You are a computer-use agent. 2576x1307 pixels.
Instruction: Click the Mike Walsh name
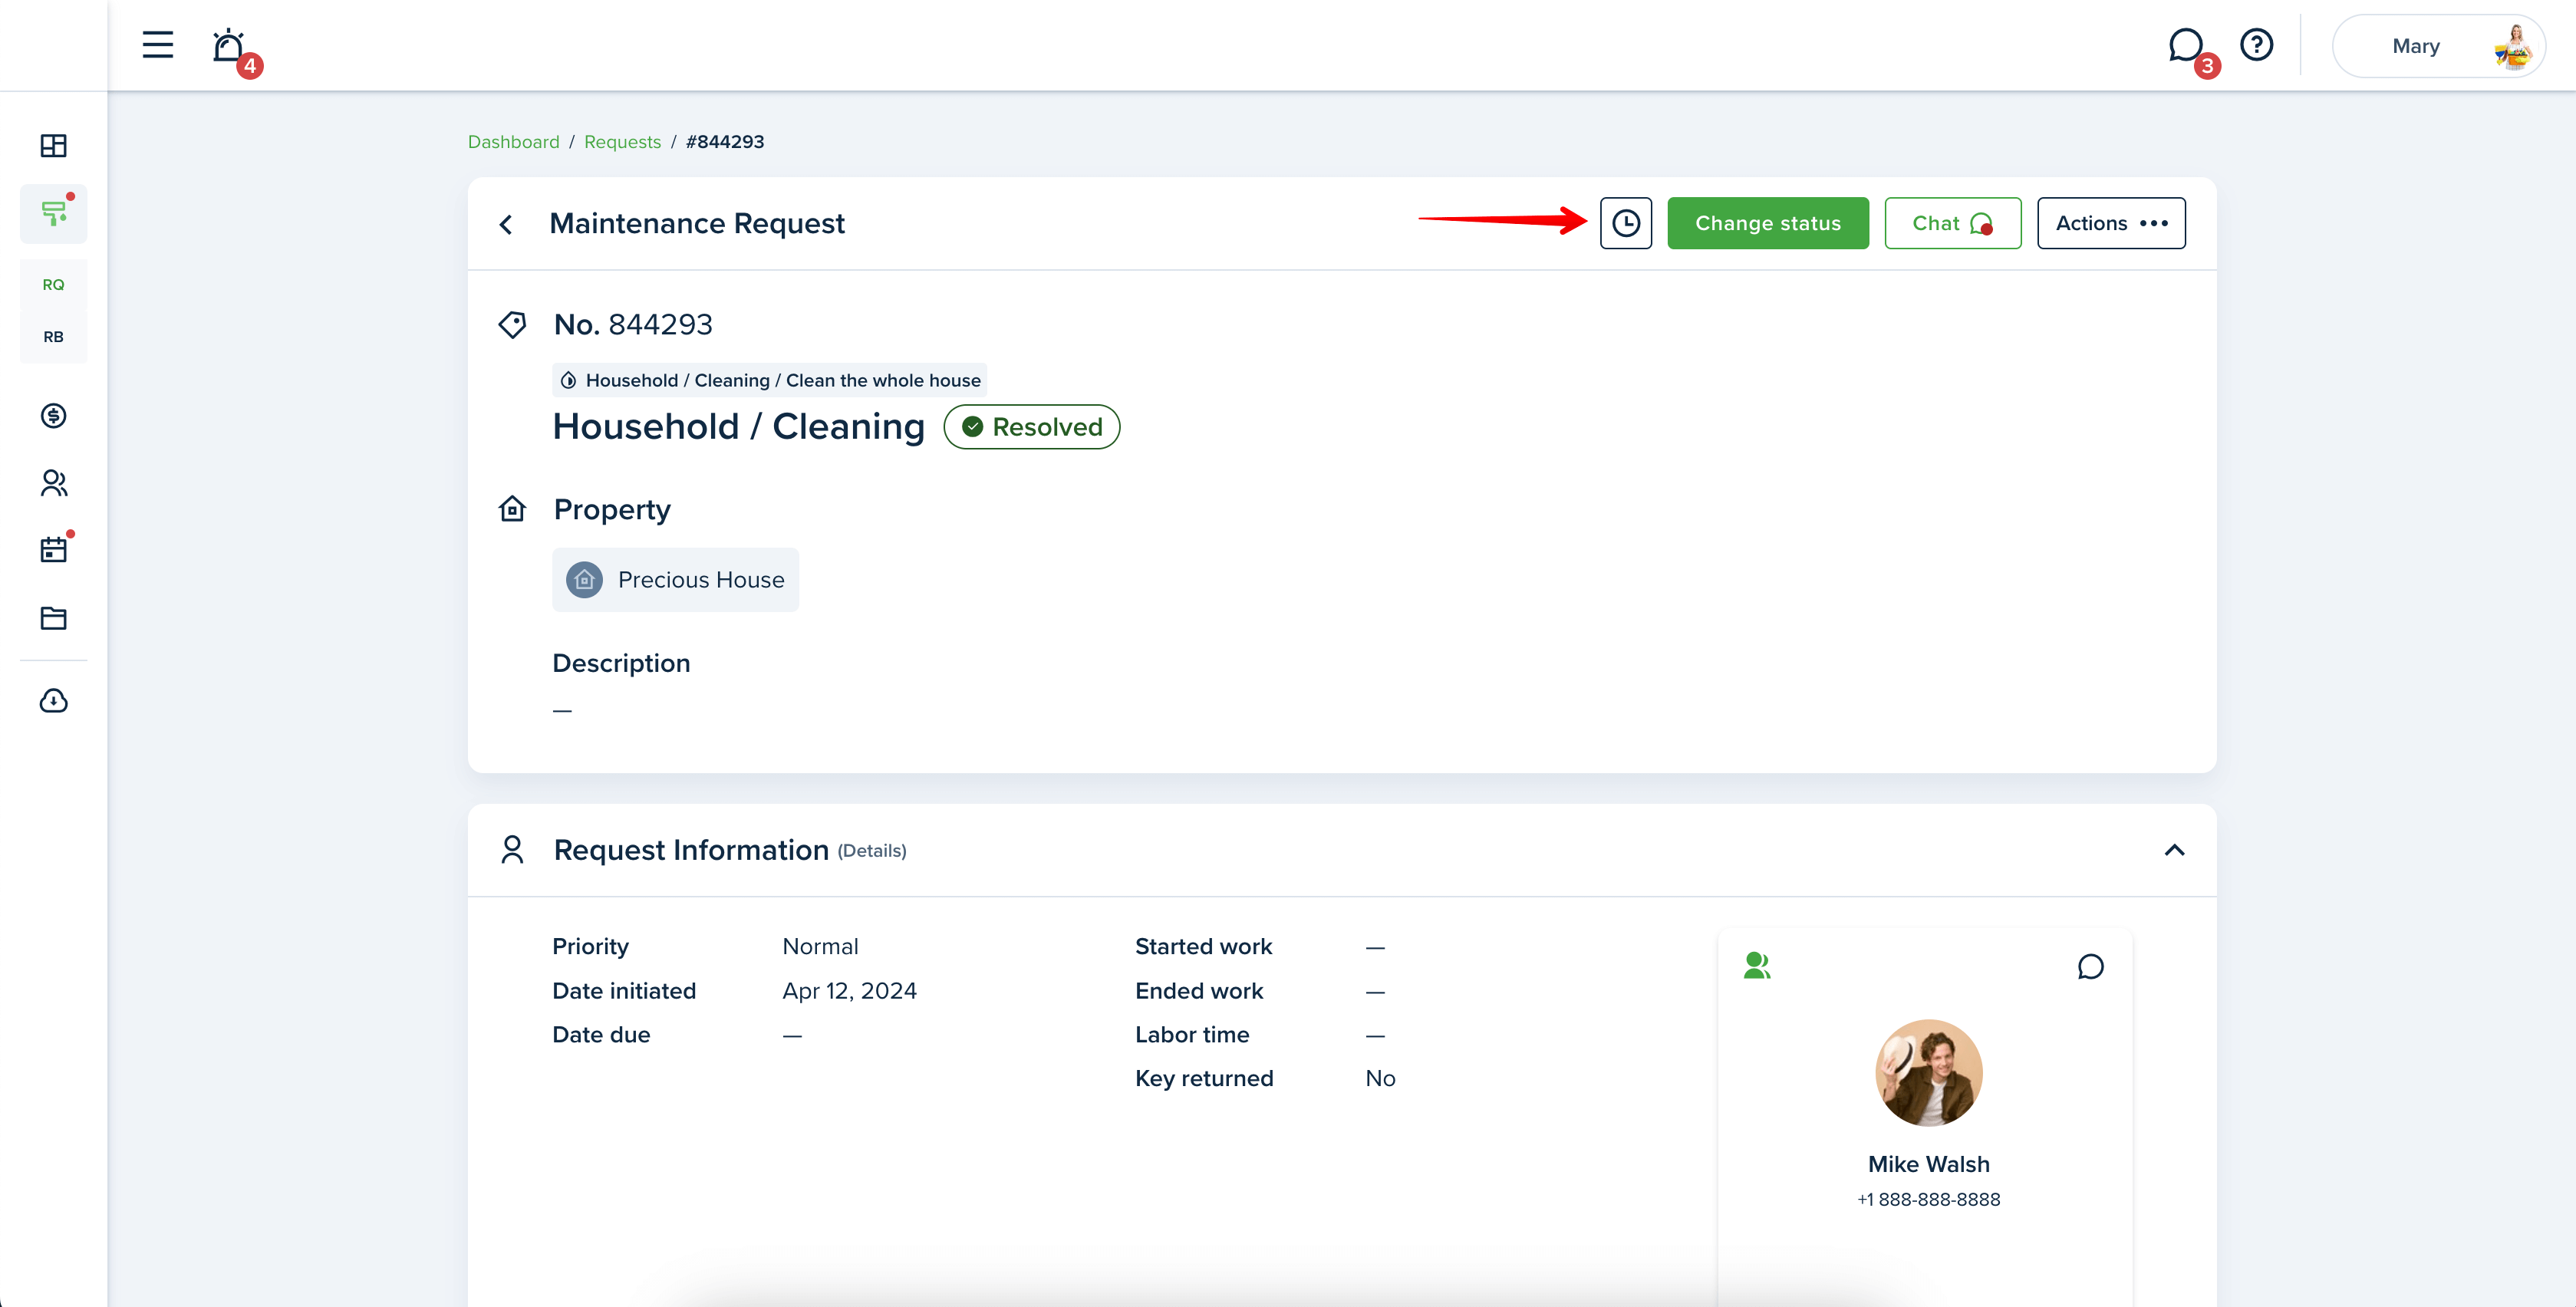pyautogui.click(x=1929, y=1164)
